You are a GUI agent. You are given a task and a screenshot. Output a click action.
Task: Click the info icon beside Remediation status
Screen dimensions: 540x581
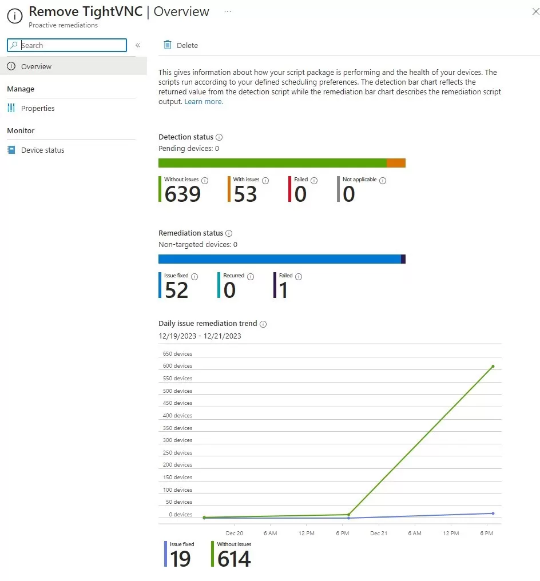pos(229,233)
